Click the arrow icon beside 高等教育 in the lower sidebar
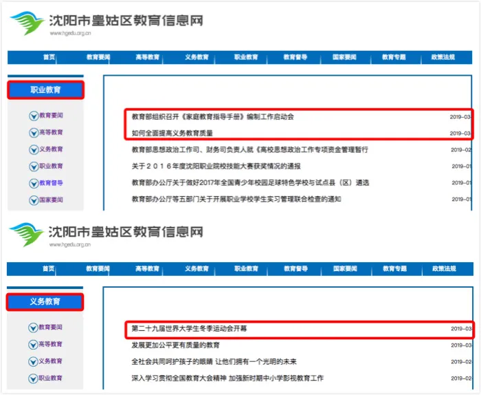 [x=33, y=344]
